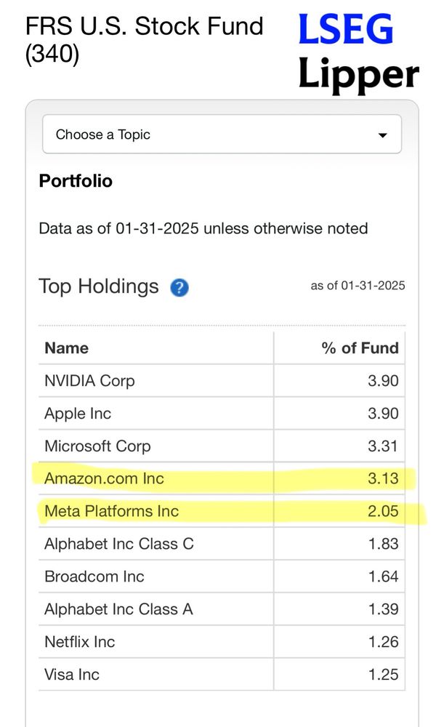Image resolution: width=444 pixels, height=727 pixels.
Task: Click the Portfolio section heading
Action: coord(76,181)
